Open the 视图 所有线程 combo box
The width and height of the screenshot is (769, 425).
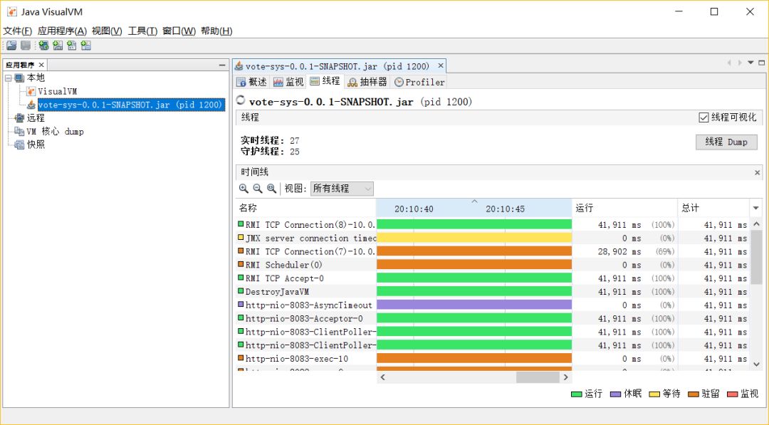pos(342,189)
